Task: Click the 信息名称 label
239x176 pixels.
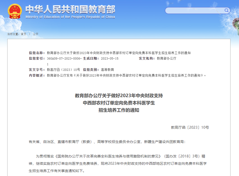Action: click(37, 53)
